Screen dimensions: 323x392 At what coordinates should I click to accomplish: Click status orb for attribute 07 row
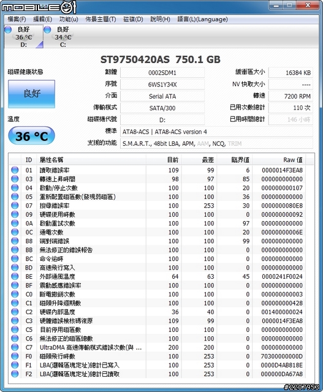(x=15, y=206)
